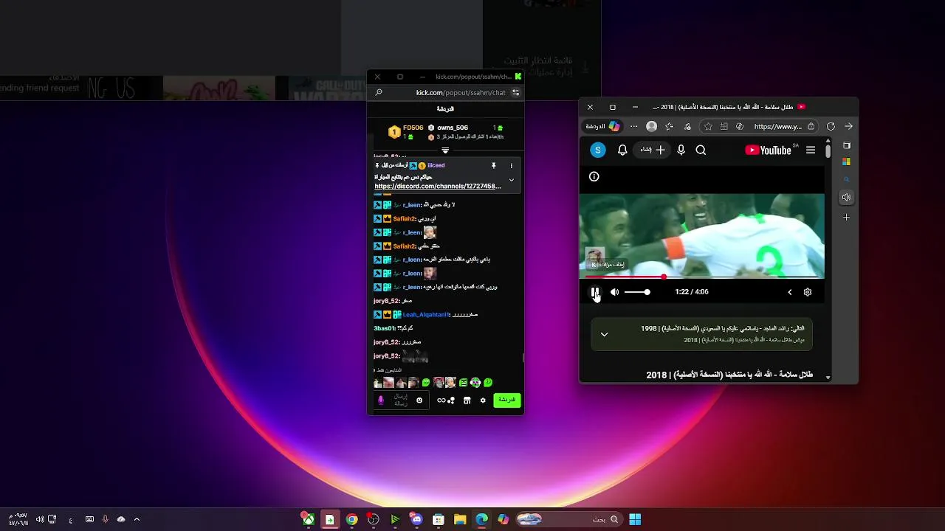Open the Kick channel points icon
The image size is (945, 531).
point(445,400)
